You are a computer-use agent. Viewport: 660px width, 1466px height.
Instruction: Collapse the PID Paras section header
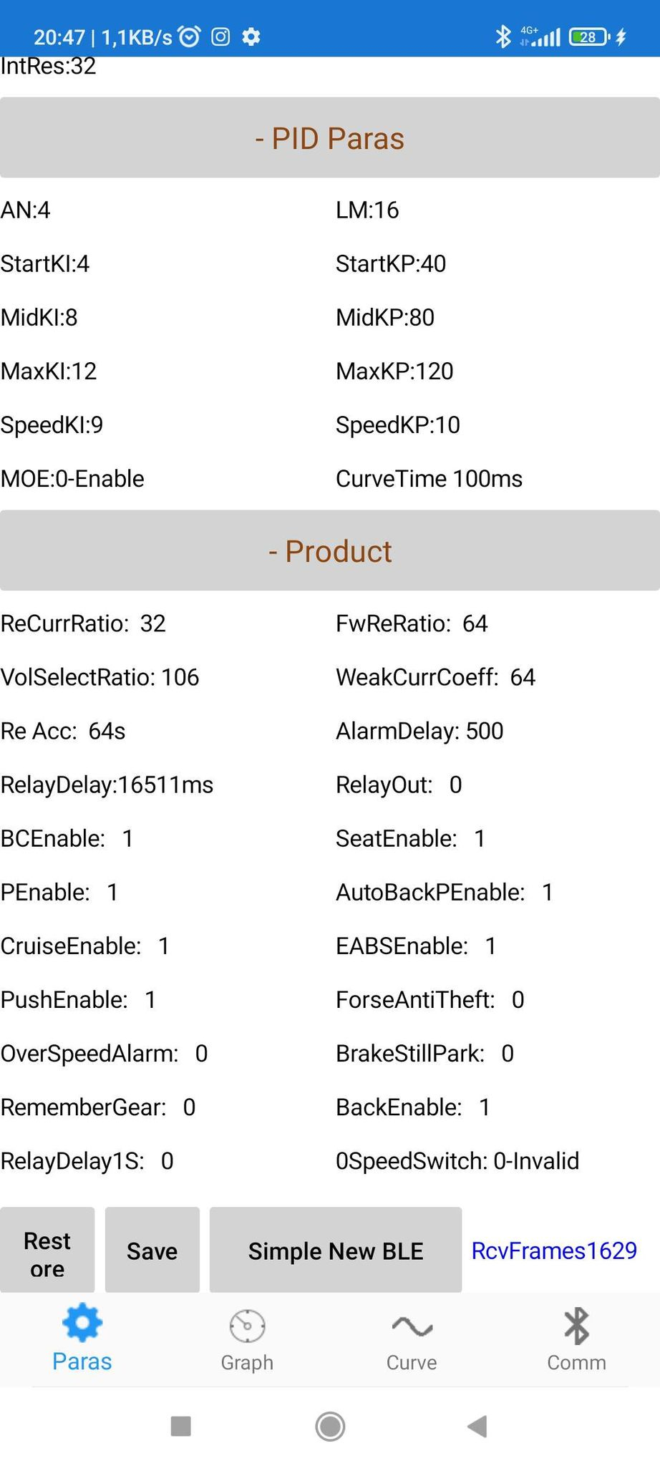tap(329, 138)
